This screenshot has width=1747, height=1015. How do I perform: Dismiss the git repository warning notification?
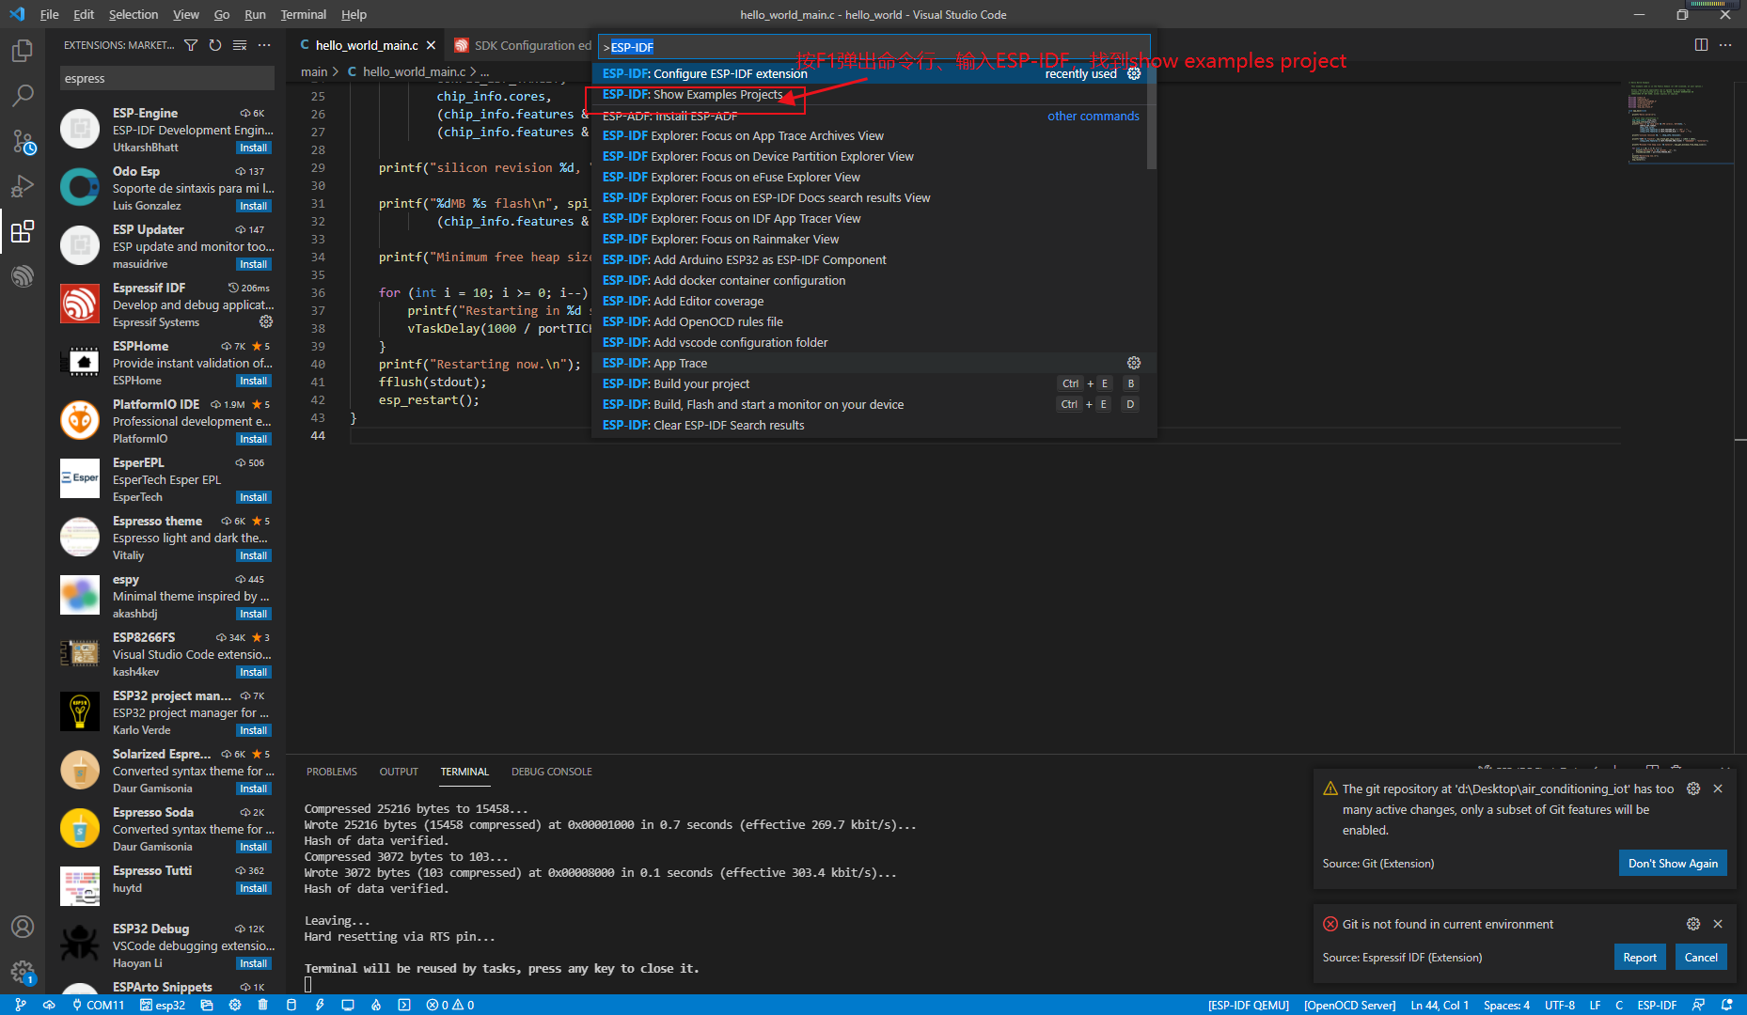(x=1718, y=789)
